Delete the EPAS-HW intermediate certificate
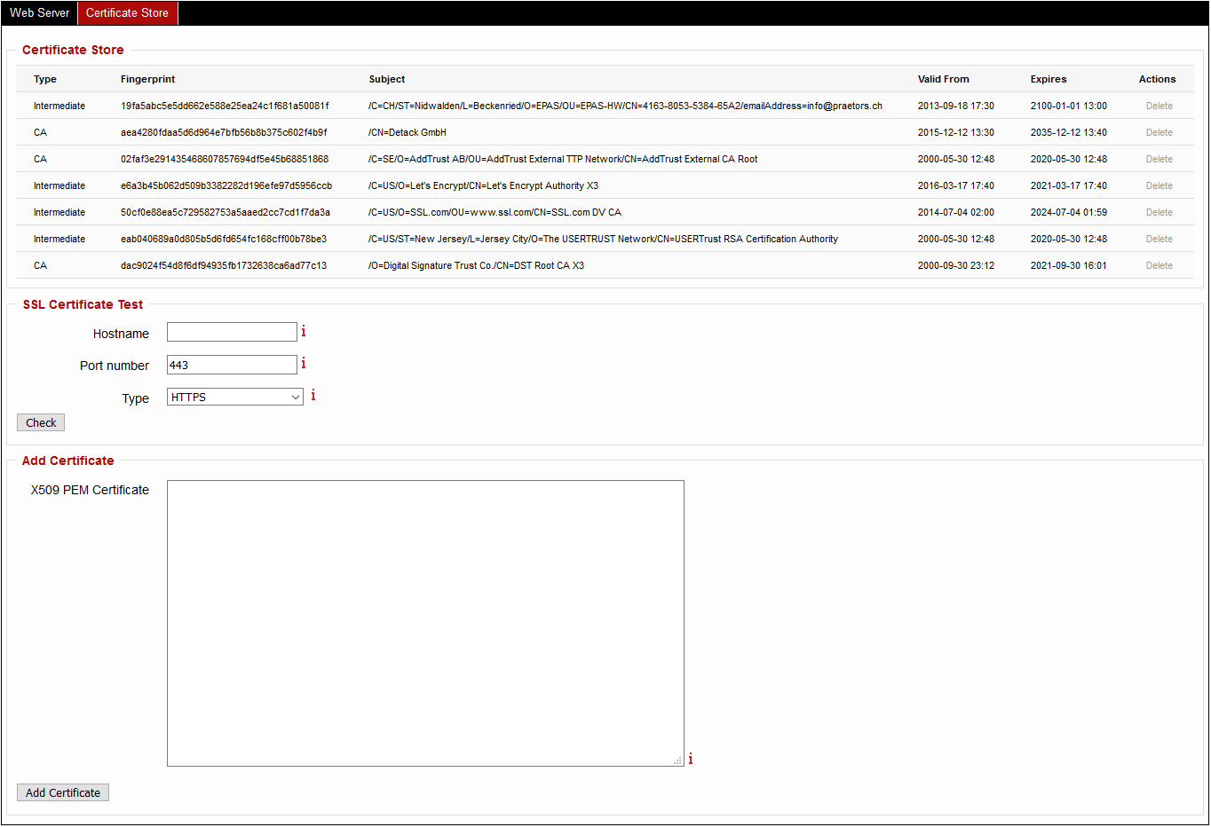 (1159, 106)
